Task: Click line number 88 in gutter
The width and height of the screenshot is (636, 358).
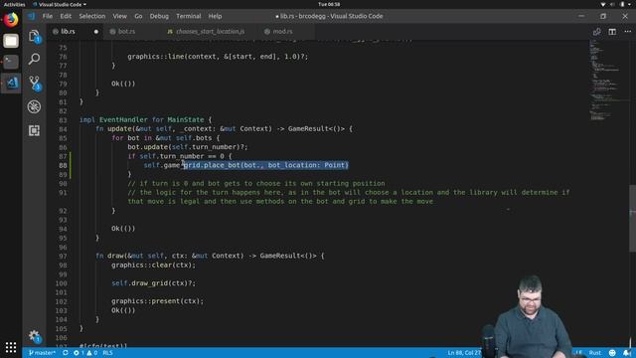Action: [63, 165]
